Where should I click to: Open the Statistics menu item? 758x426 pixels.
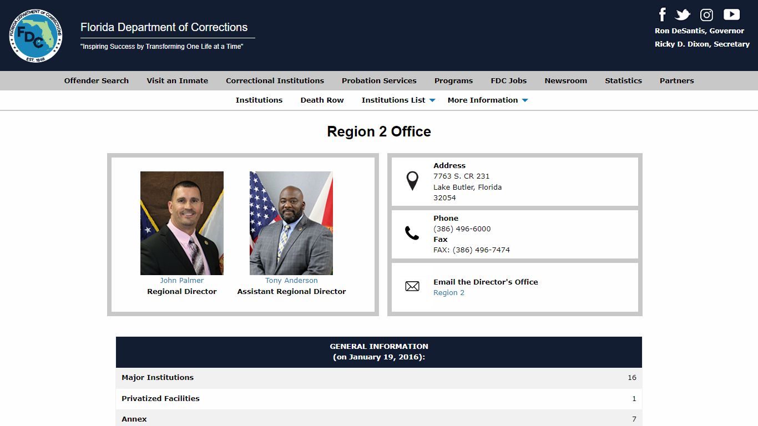[x=623, y=80]
